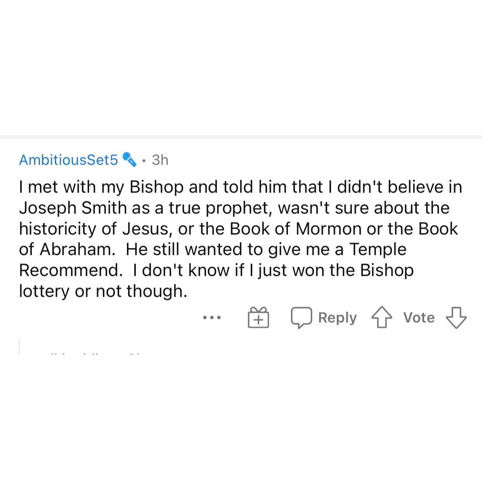Open the AmbitiousSet5 user profile

pos(68,160)
